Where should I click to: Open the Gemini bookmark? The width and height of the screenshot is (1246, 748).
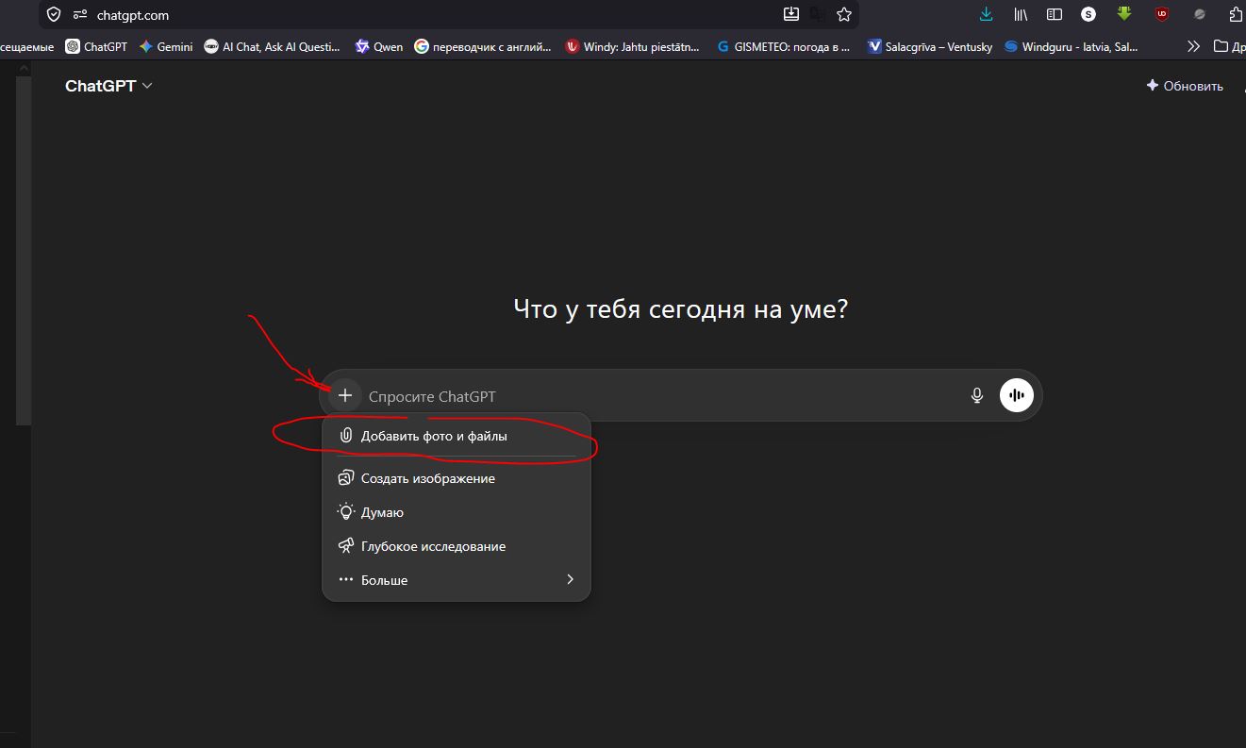(165, 45)
